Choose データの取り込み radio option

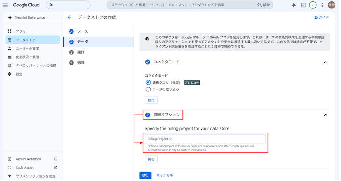pyautogui.click(x=148, y=89)
